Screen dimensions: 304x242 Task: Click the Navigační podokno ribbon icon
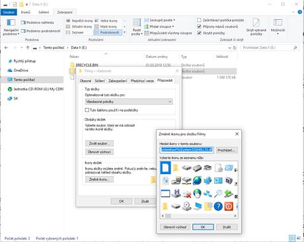[11, 23]
